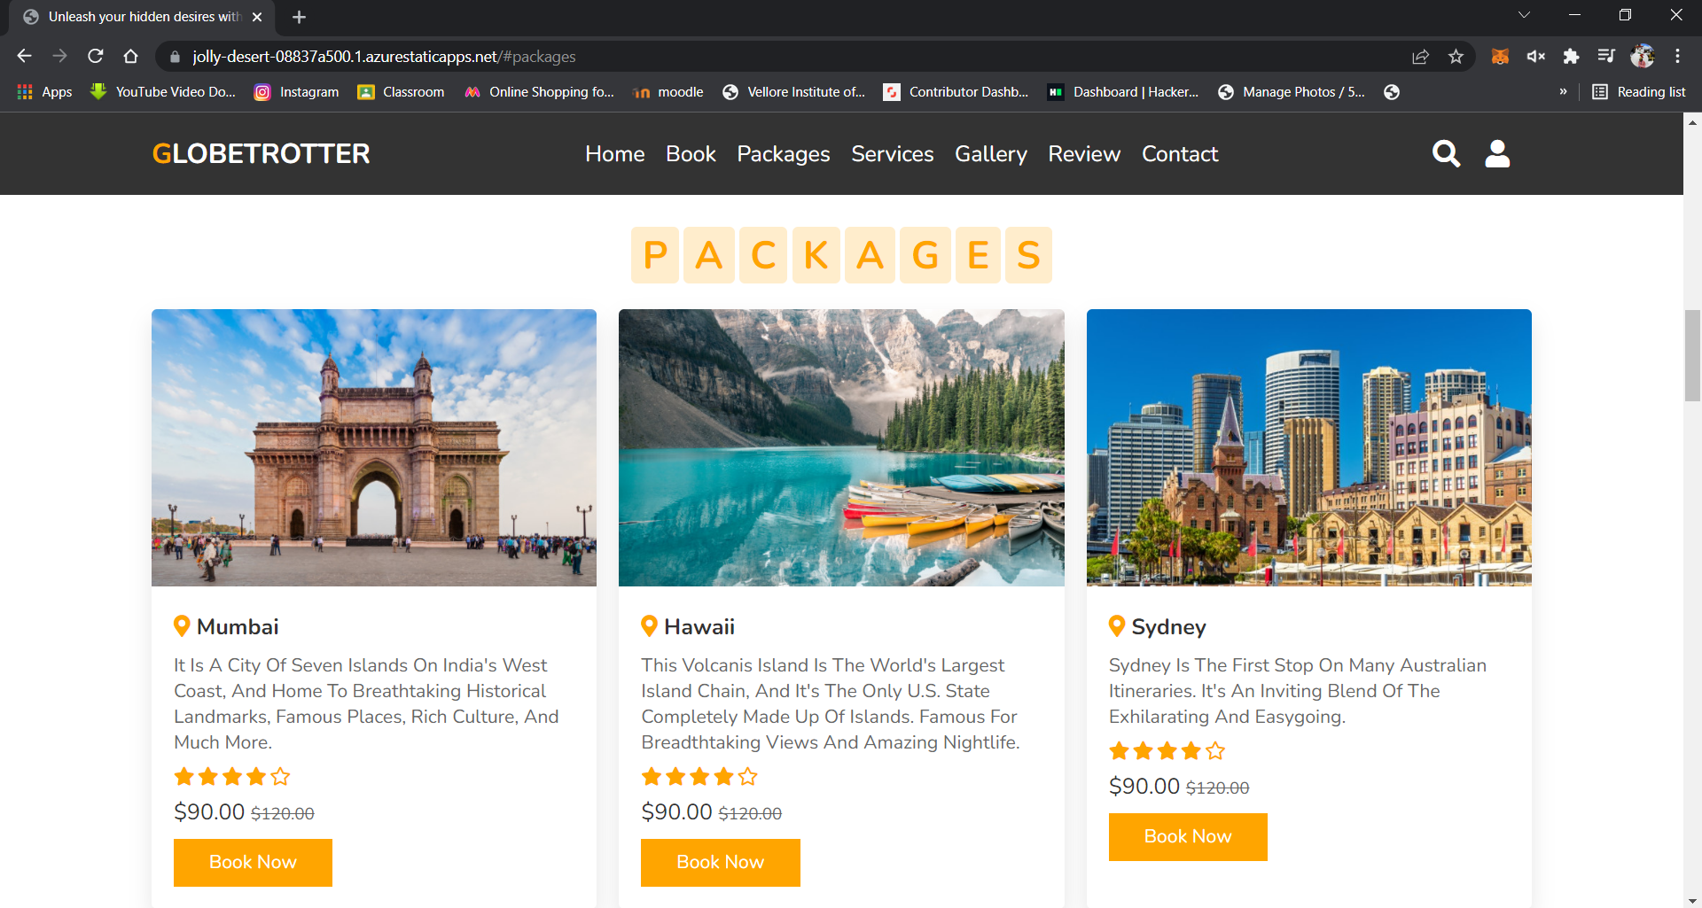Open the Instagram bookmark icon
This screenshot has height=908, width=1702.
(262, 91)
